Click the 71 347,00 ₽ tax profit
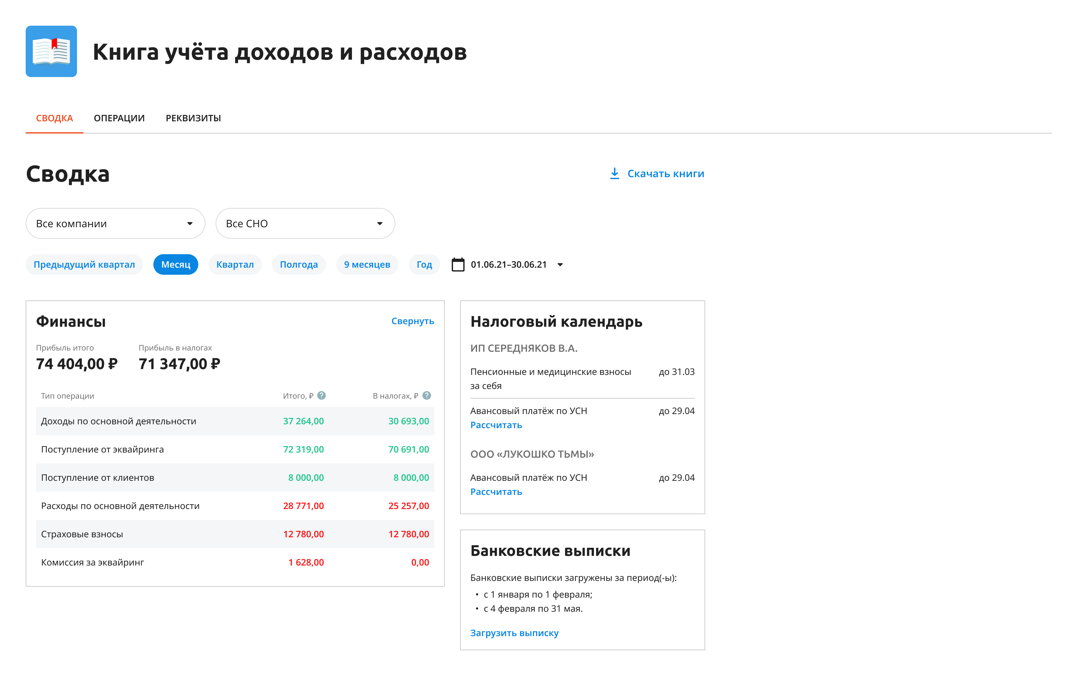The image size is (1078, 674). click(179, 364)
